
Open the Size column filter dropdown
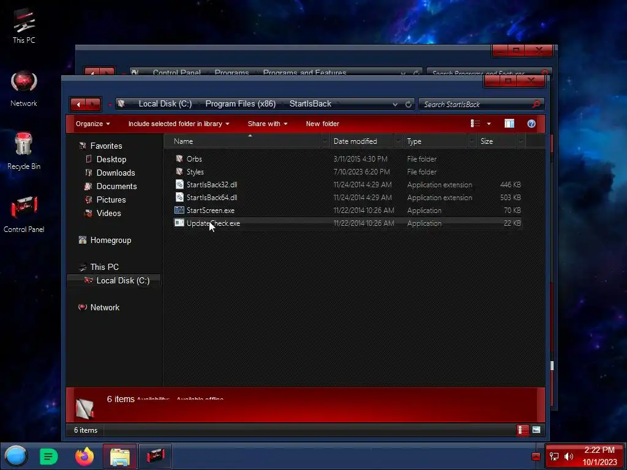520,141
